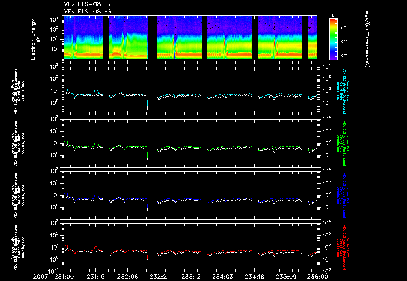Click the lowest exponent tick label beside the color bar
This screenshot has width=407, height=281.
point(344,55)
